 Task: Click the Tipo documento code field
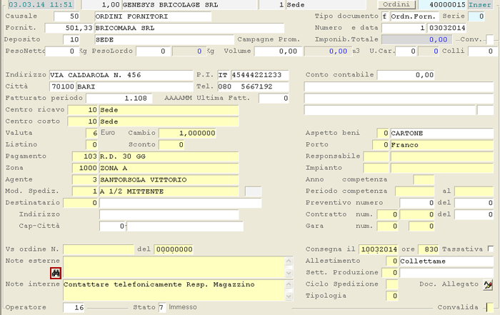point(385,16)
